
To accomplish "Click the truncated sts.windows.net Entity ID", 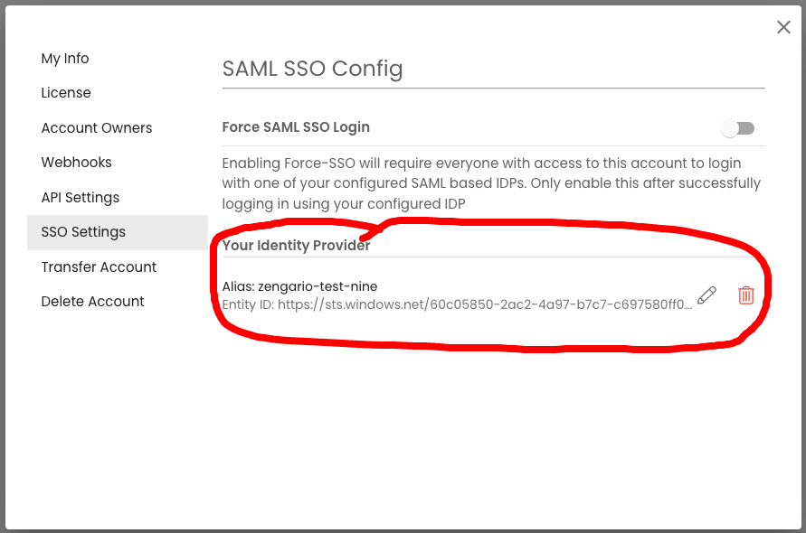I will click(x=457, y=304).
